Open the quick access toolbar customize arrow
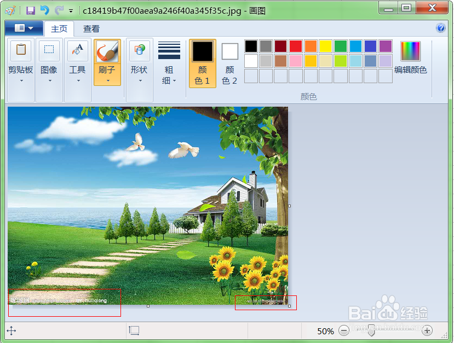The width and height of the screenshot is (454, 343). pyautogui.click(x=71, y=11)
